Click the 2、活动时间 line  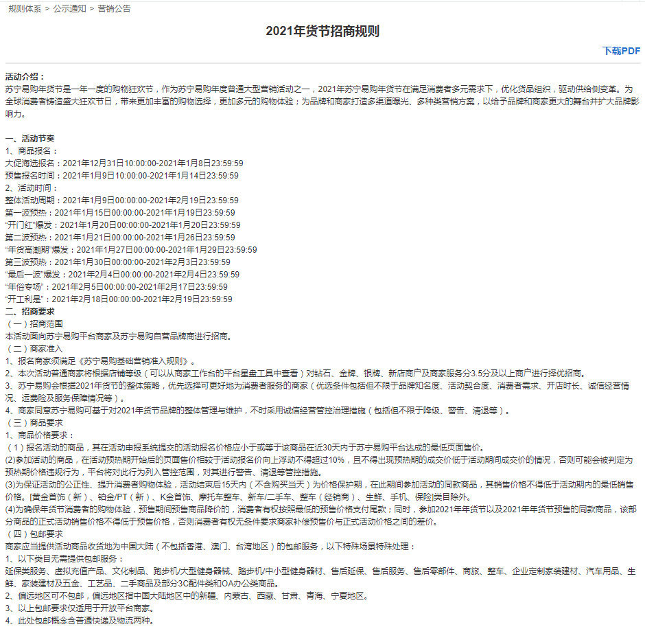pos(32,187)
